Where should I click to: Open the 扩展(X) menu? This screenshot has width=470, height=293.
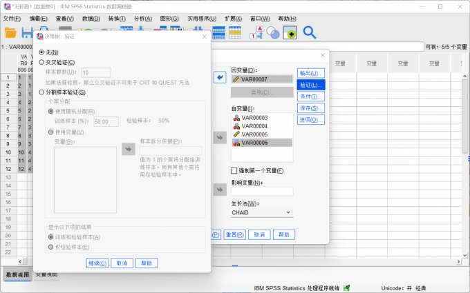coord(233,19)
